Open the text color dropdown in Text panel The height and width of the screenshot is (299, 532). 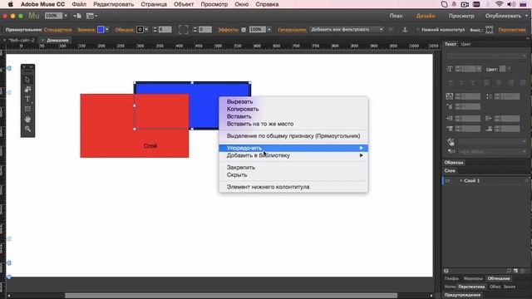(509, 69)
